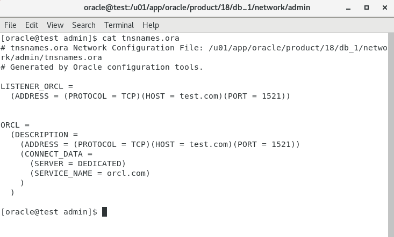This screenshot has height=237, width=394.
Task: Click the window title bar text
Action: tap(197, 8)
